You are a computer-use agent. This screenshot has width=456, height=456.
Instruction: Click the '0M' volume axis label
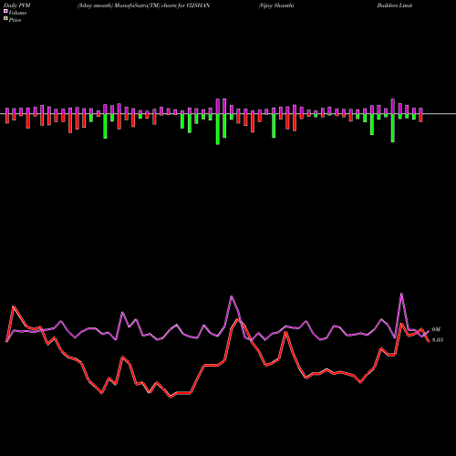click(x=436, y=329)
